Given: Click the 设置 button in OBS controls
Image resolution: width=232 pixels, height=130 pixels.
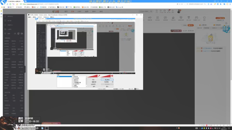Looking at the screenshot, I should point(94,80).
